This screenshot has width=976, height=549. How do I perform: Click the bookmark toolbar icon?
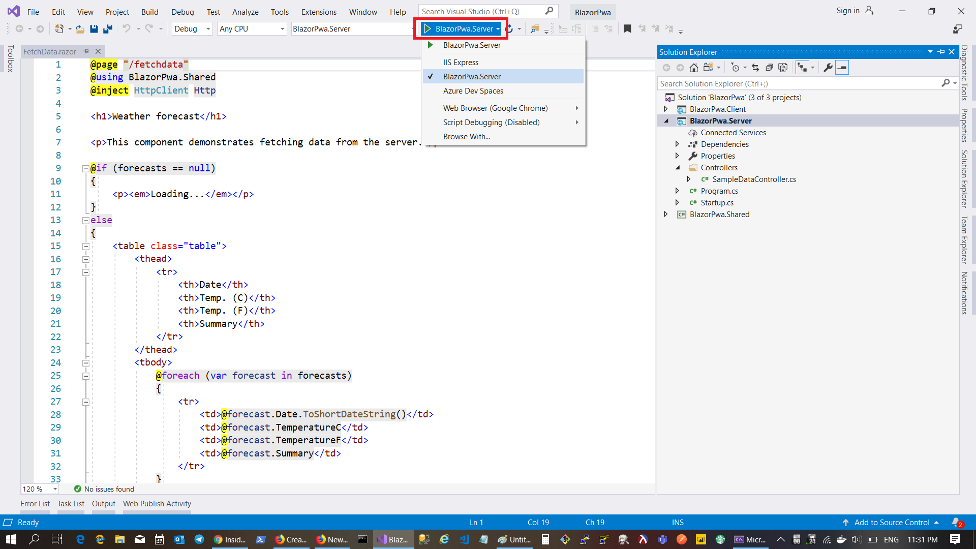pos(627,29)
